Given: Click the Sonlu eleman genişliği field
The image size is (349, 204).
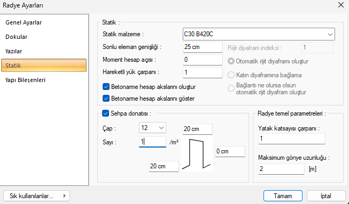Looking at the screenshot, I should 203,47.
